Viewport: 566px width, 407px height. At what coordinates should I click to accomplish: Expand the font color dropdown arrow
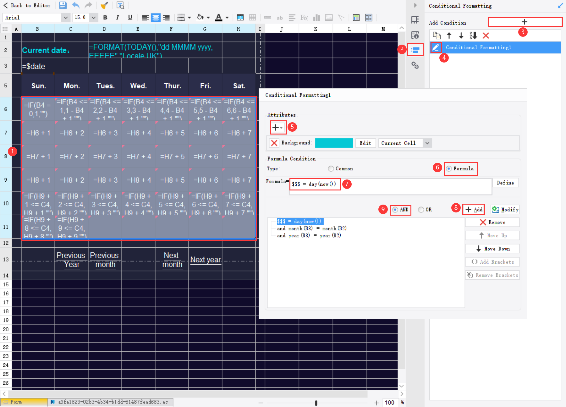coord(227,18)
